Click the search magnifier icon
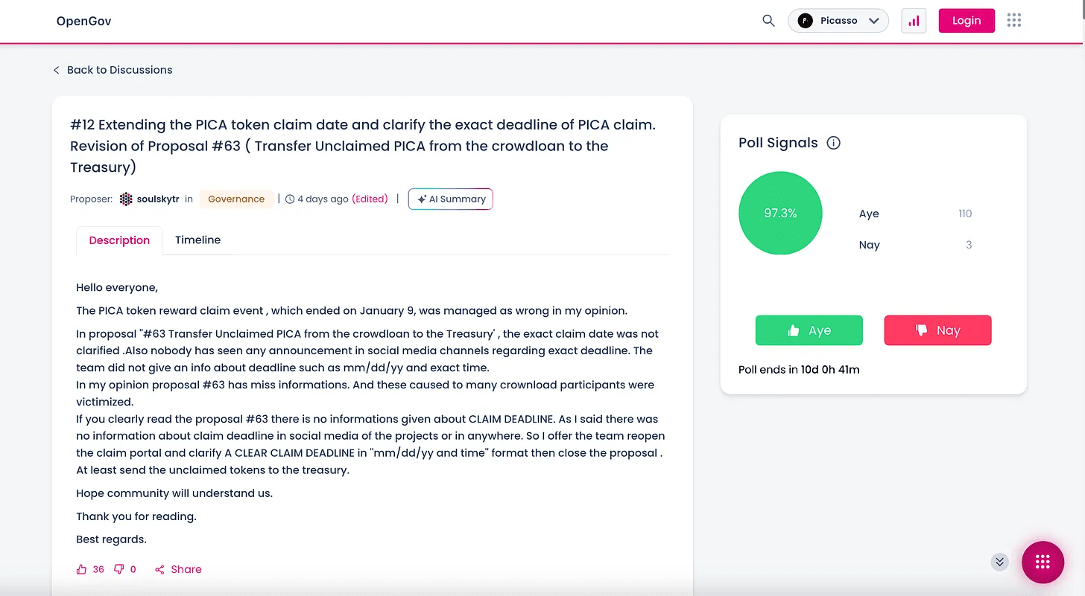Image resolution: width=1085 pixels, height=596 pixels. pyautogui.click(x=768, y=21)
